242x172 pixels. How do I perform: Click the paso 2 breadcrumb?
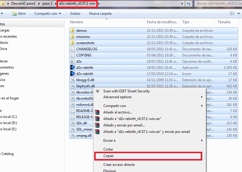(47, 4)
